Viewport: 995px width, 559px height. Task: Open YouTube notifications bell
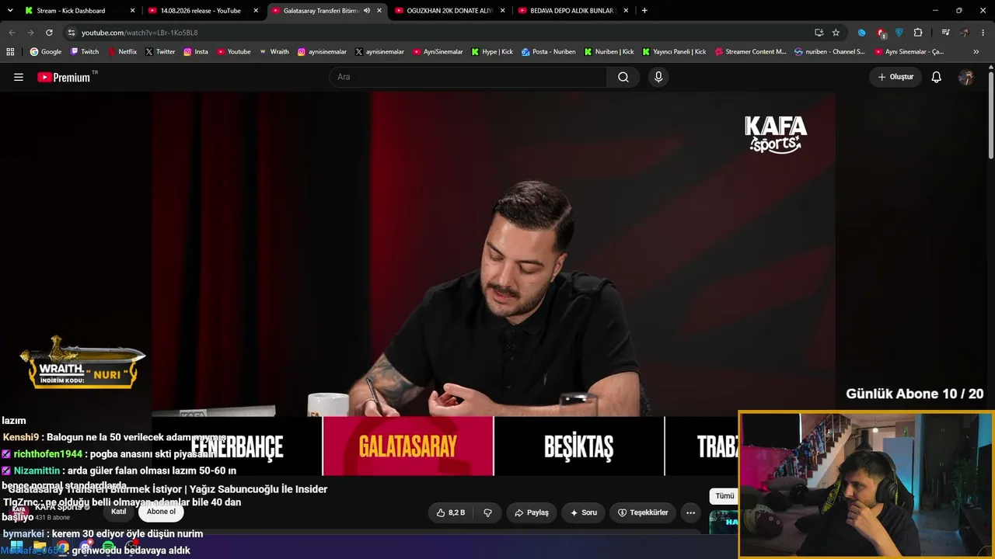point(937,77)
